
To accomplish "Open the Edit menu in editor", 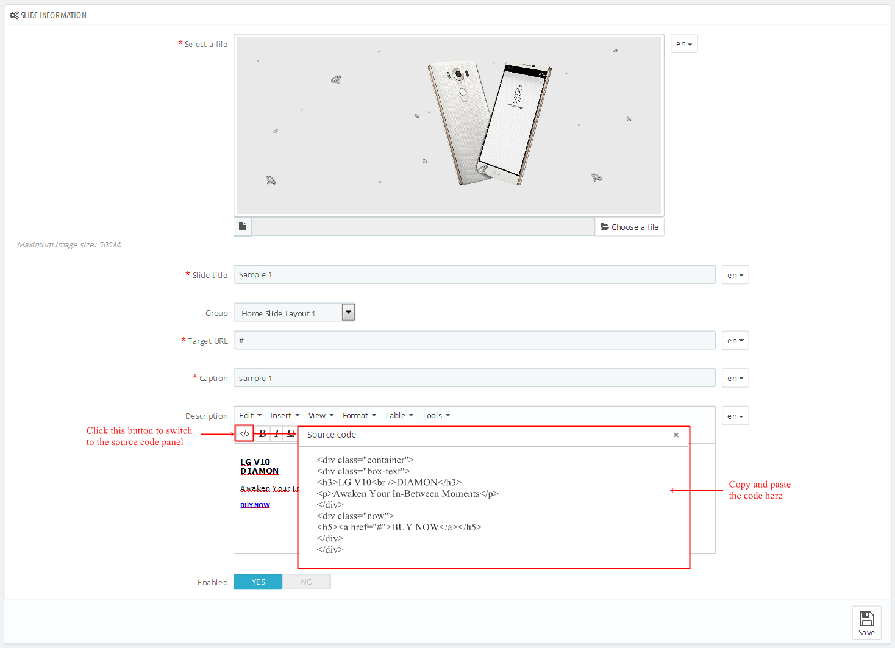I will (250, 416).
